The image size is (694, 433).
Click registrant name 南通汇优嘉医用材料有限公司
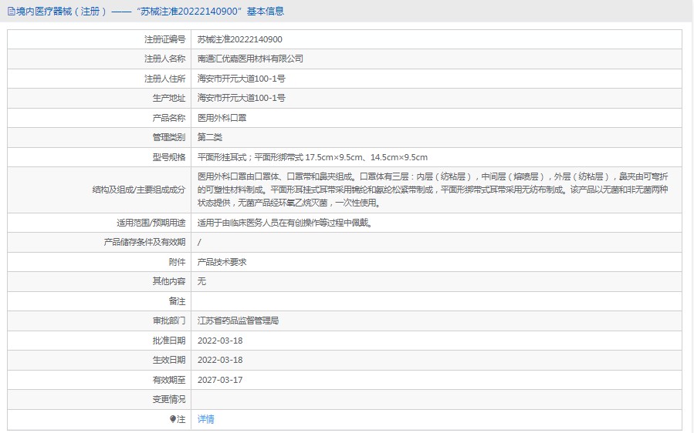point(250,59)
